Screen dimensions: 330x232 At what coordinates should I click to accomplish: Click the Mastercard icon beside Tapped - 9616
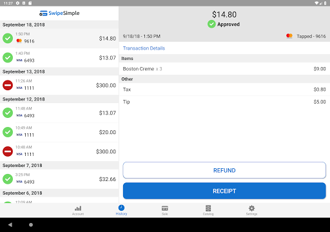click(289, 36)
